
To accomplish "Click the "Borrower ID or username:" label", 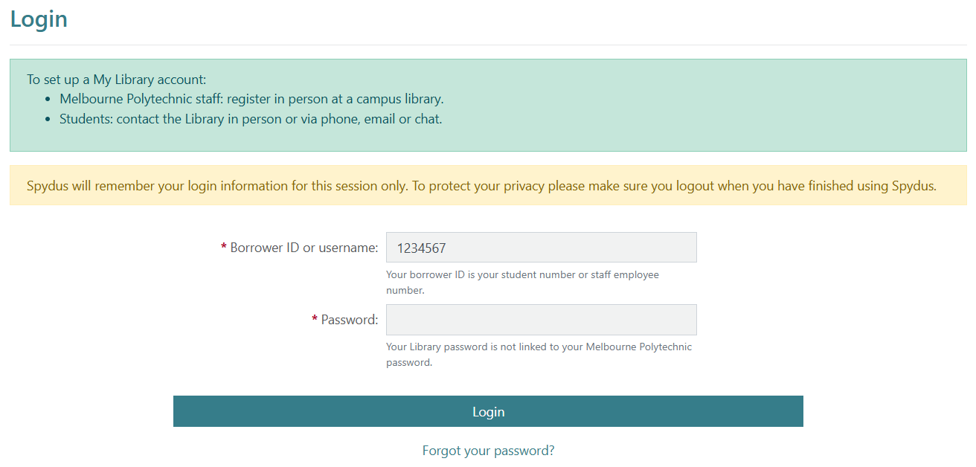I will coord(304,248).
